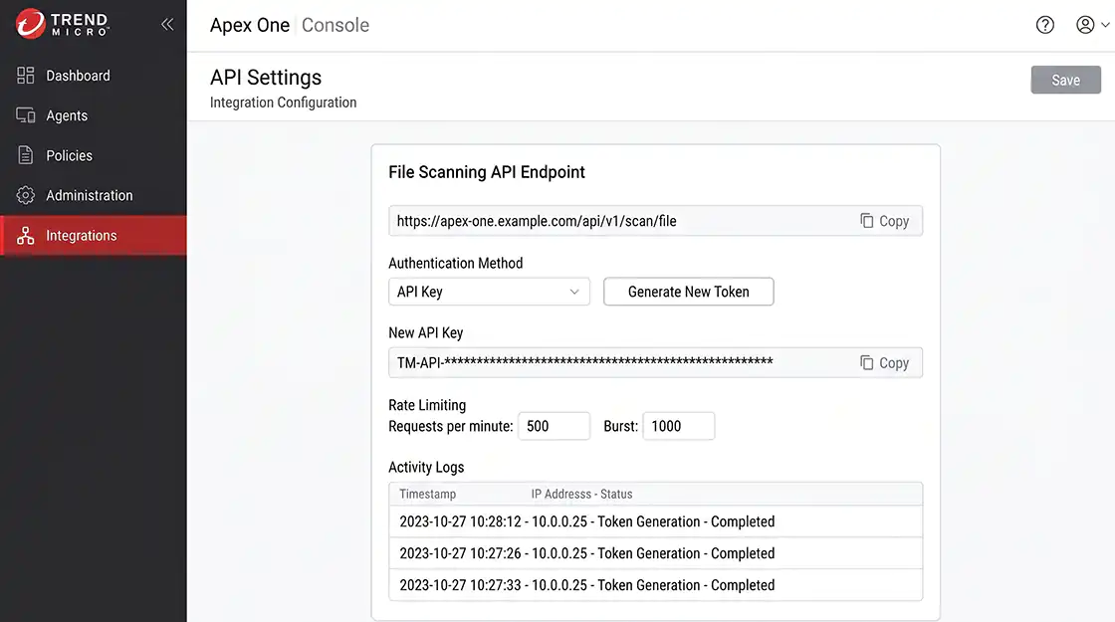
Task: Click the Burst value field
Action: click(678, 426)
